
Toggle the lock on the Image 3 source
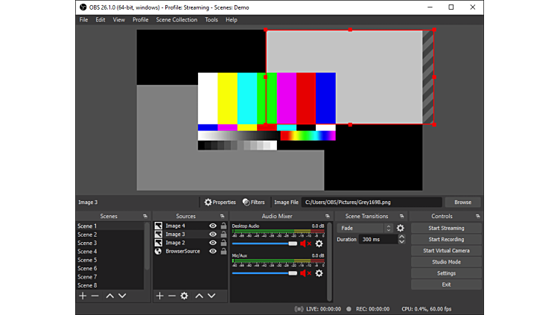223,235
